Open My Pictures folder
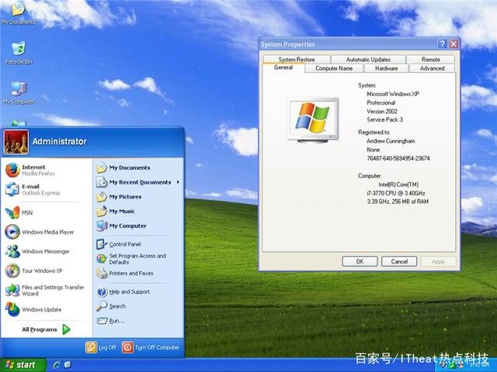 point(119,197)
